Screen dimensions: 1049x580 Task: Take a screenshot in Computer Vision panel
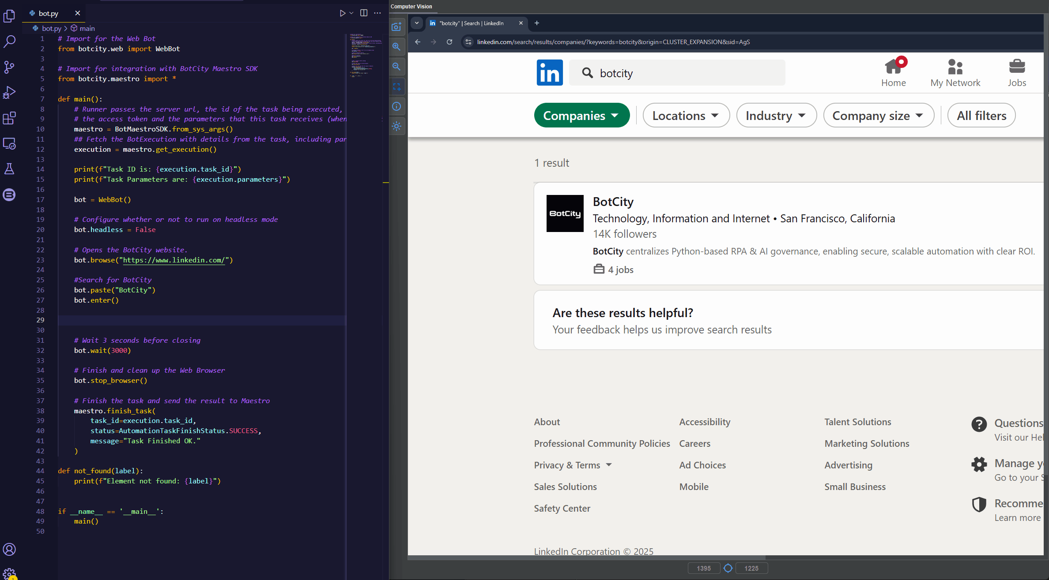(x=396, y=26)
